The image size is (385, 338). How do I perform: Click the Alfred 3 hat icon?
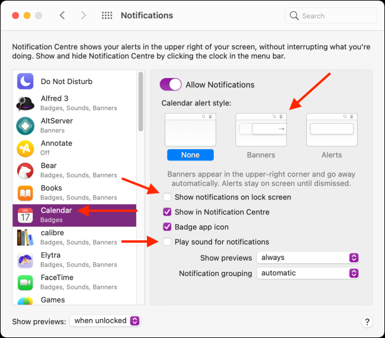pyautogui.click(x=25, y=104)
